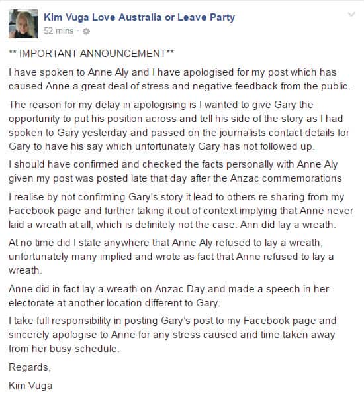Open the post options chevron menu
This screenshot has width=364, height=401.
tap(351, 14)
